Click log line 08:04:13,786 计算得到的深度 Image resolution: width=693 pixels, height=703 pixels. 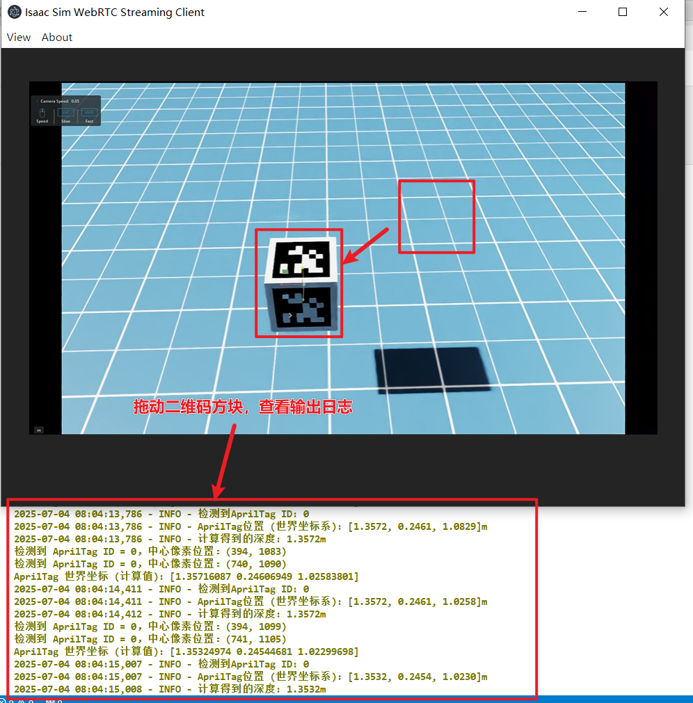[x=170, y=539]
